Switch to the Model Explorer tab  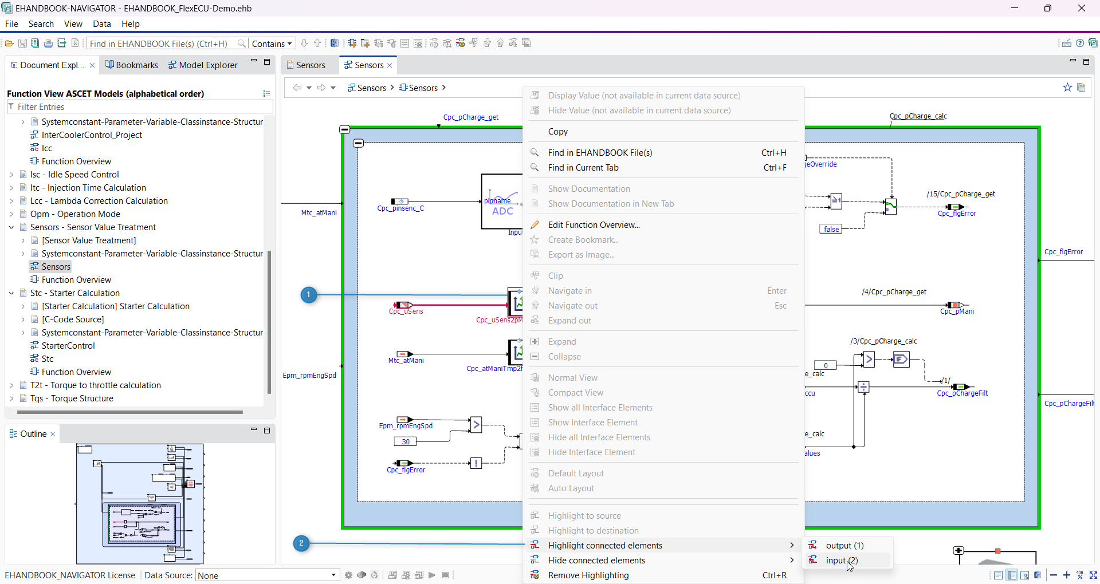pyautogui.click(x=203, y=65)
